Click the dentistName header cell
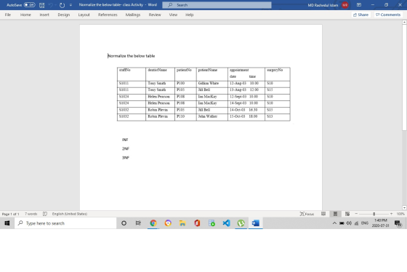Image resolution: width=407 pixels, height=272 pixels. 160,74
